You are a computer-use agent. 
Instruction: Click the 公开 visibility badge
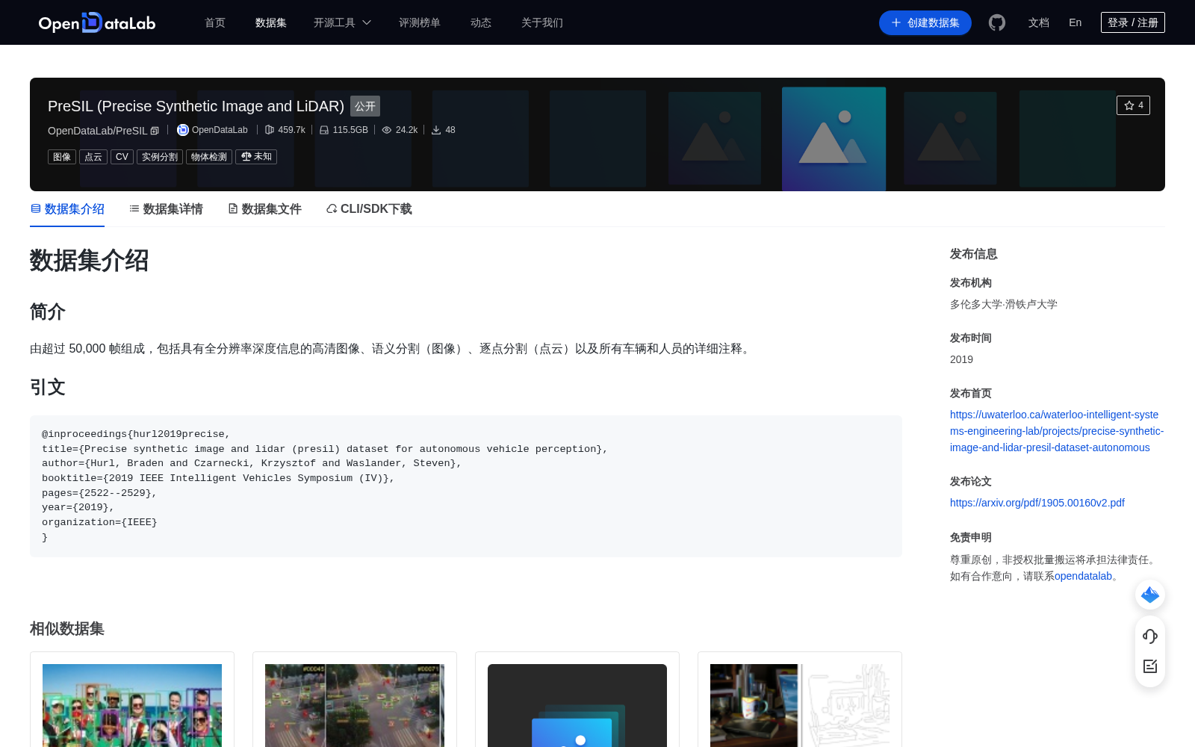[365, 106]
